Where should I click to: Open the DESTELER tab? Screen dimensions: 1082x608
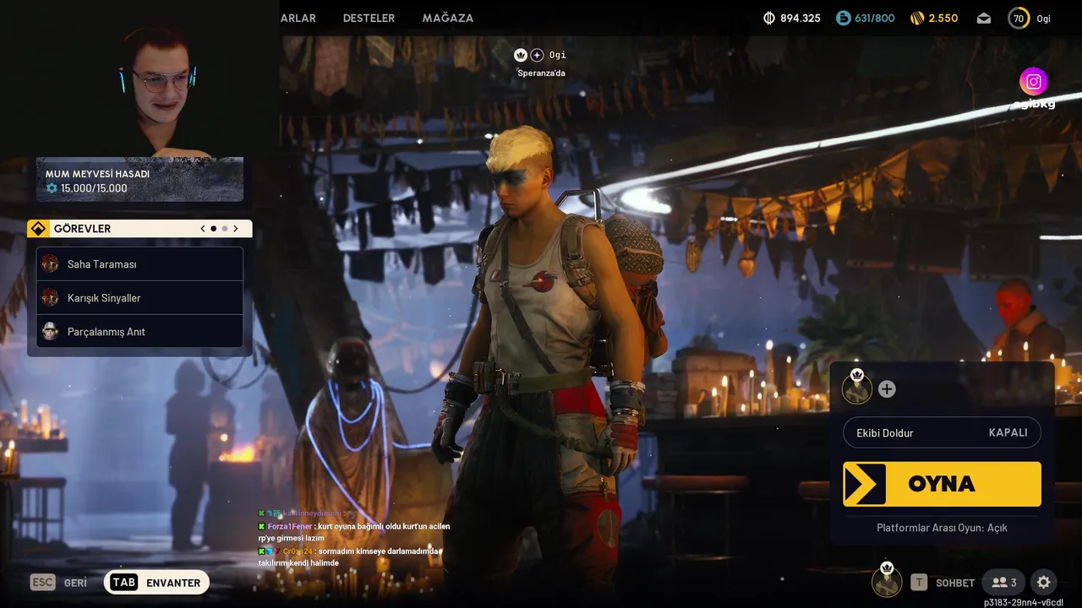[x=369, y=18]
